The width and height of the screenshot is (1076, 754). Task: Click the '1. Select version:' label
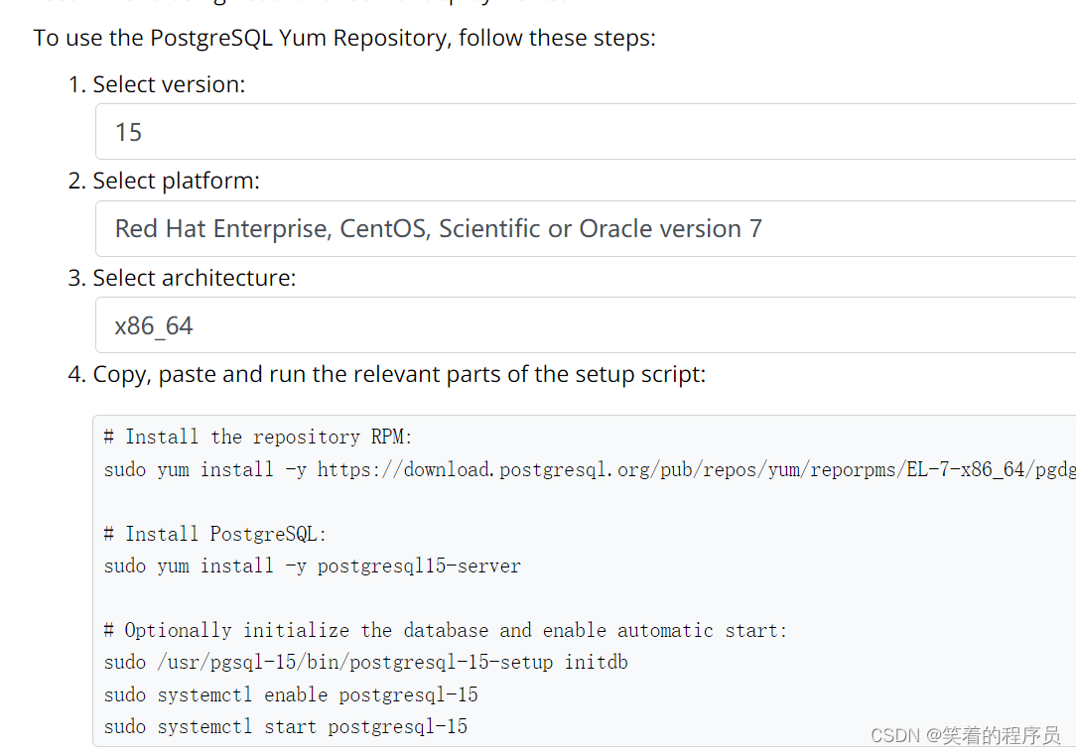click(x=157, y=84)
